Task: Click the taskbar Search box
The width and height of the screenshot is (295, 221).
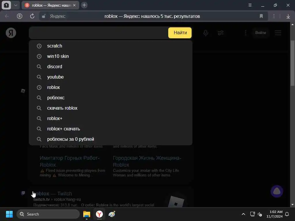Action: pos(48,214)
